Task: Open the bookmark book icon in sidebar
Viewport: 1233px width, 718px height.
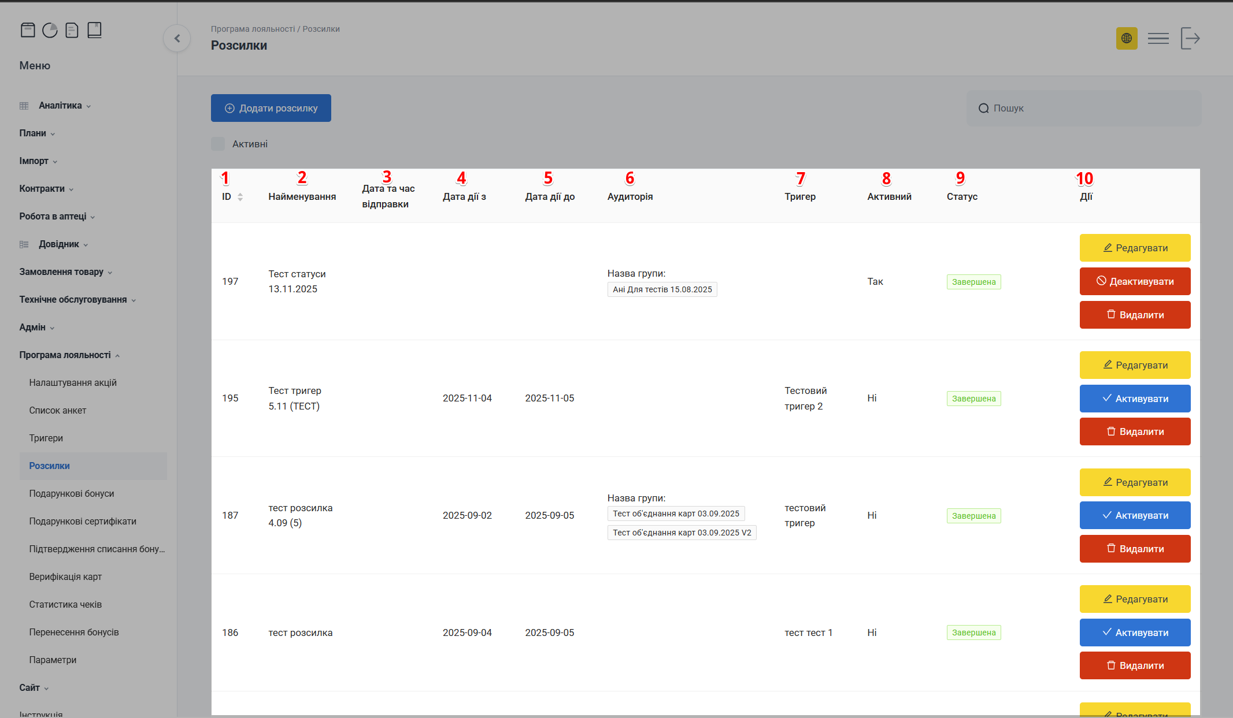Action: (94, 30)
